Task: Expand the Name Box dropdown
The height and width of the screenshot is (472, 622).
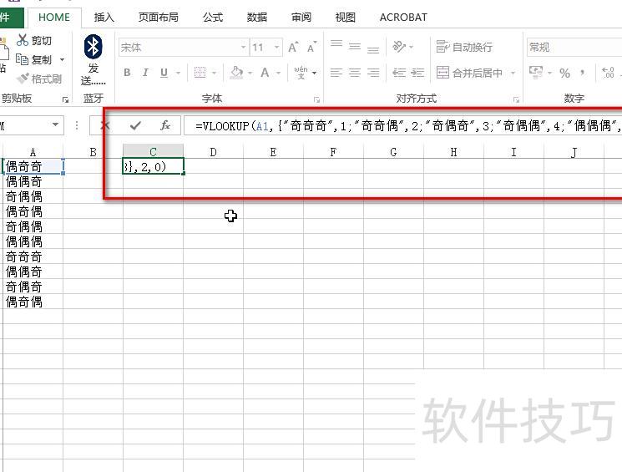Action: 56,125
